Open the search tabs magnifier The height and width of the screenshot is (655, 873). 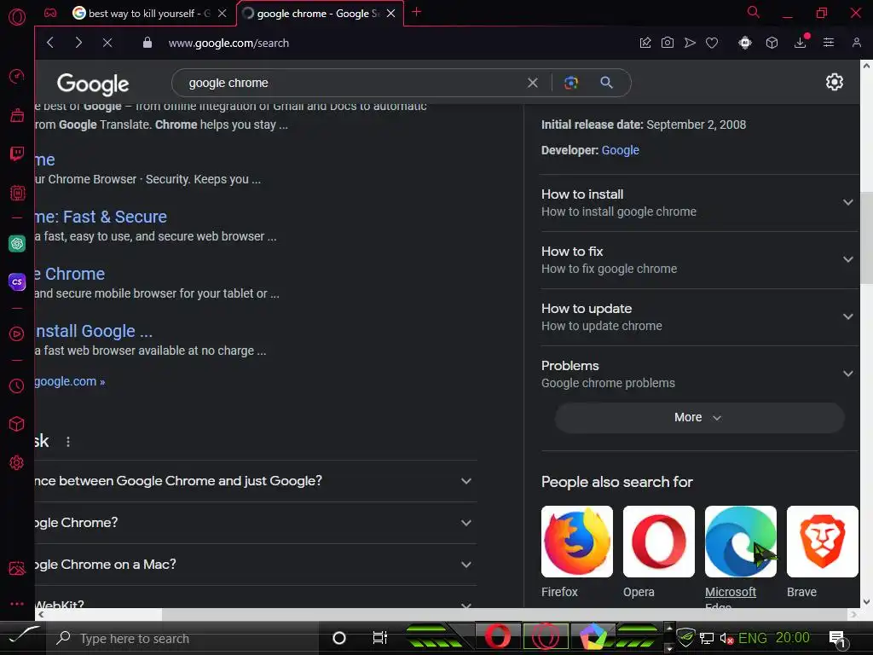click(x=754, y=12)
